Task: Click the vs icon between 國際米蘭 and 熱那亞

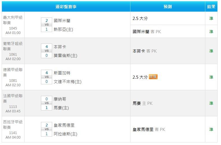Action: (47, 25)
